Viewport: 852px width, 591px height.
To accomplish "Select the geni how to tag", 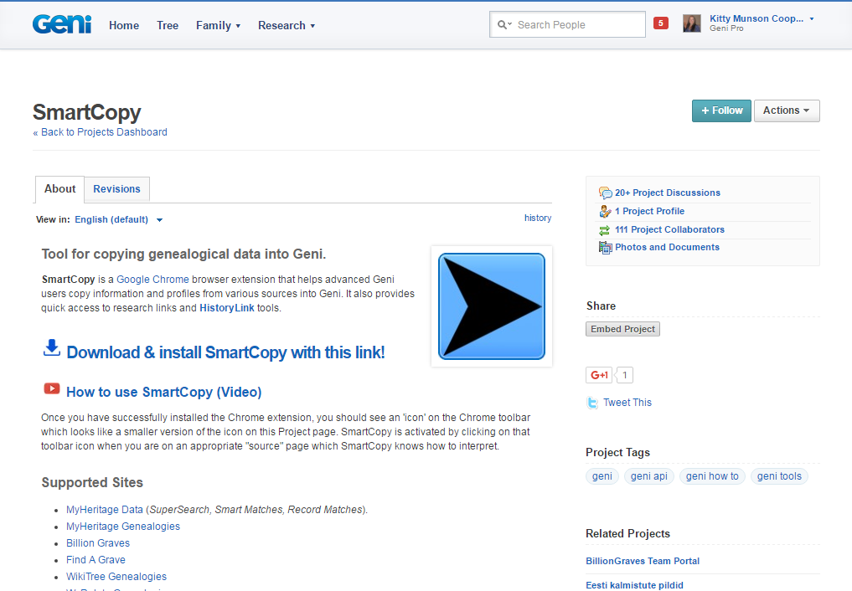I will [712, 476].
